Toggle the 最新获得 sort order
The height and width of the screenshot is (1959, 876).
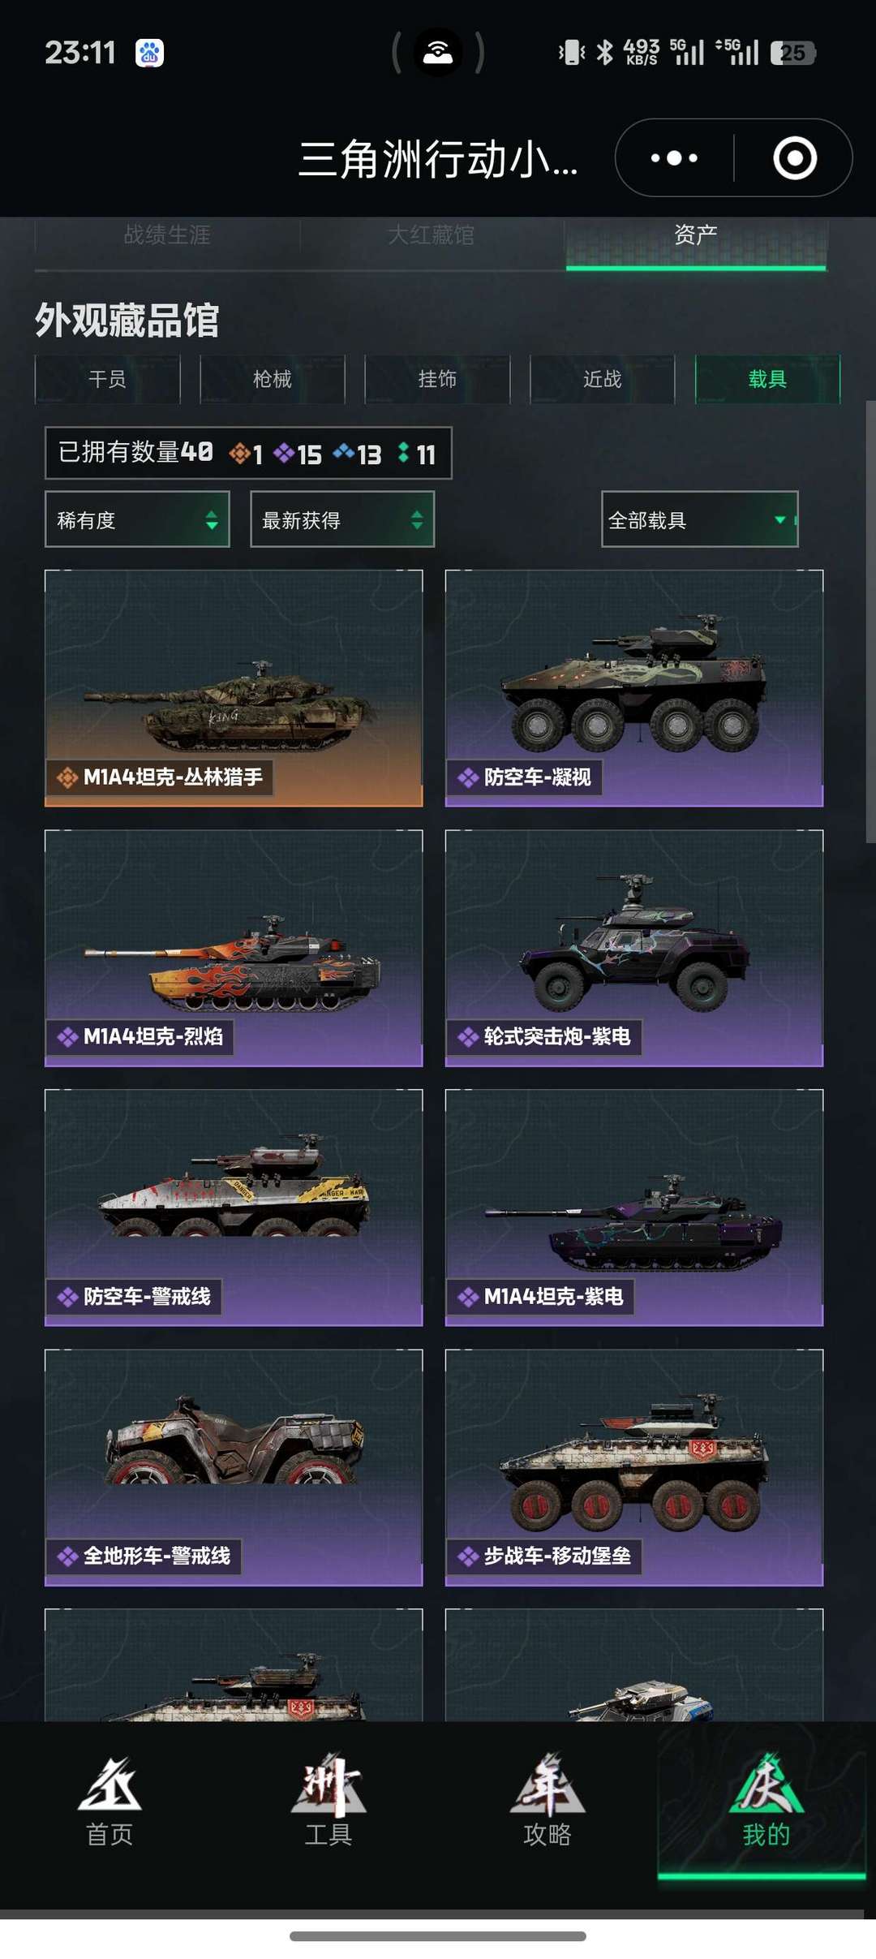coord(342,519)
